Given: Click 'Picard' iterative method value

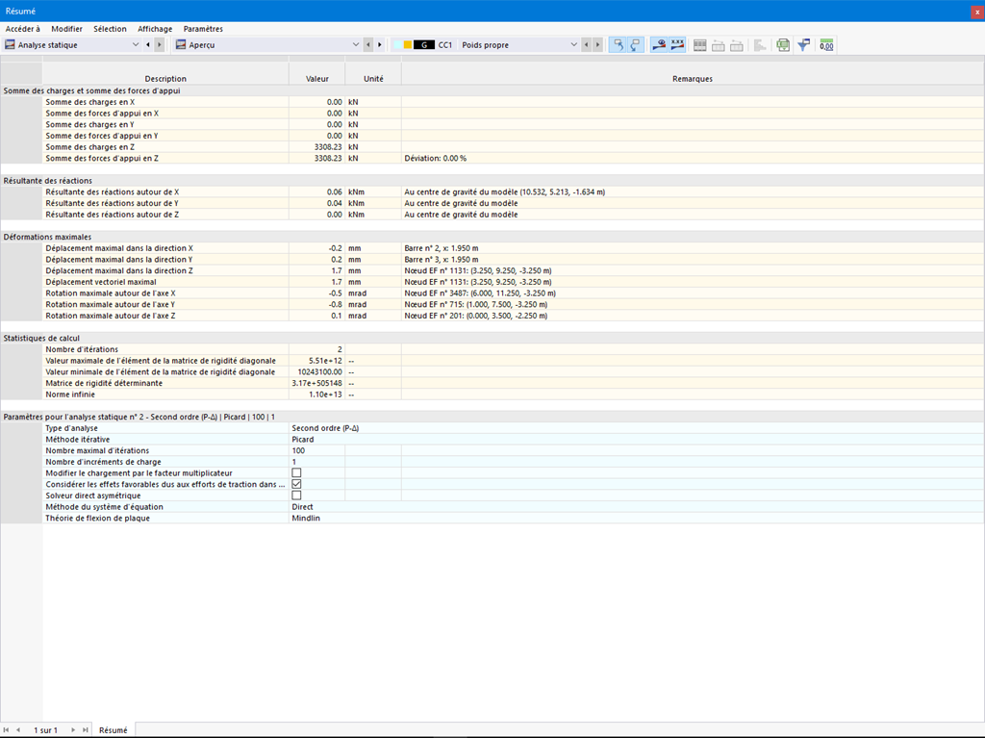Looking at the screenshot, I should click(303, 440).
